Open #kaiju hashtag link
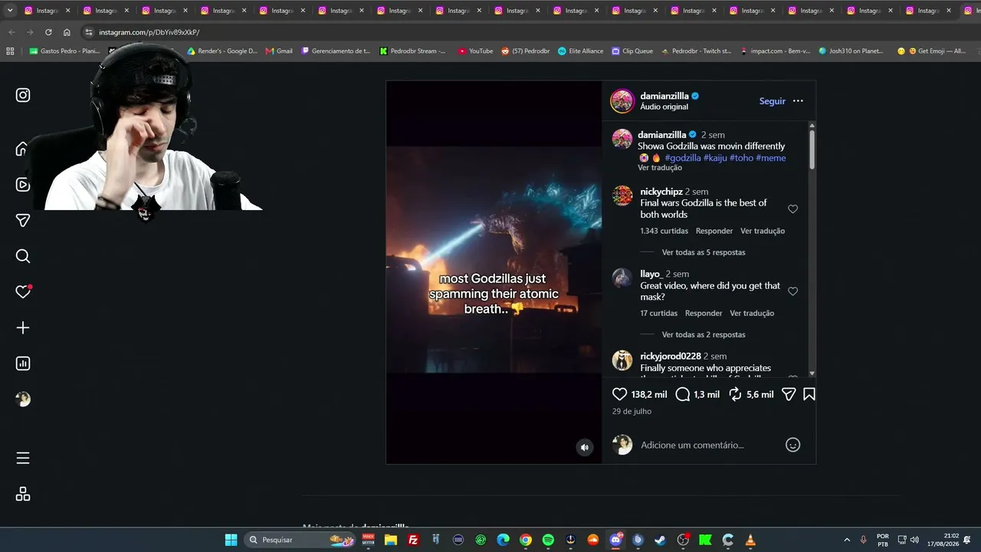This screenshot has width=981, height=552. 715,158
